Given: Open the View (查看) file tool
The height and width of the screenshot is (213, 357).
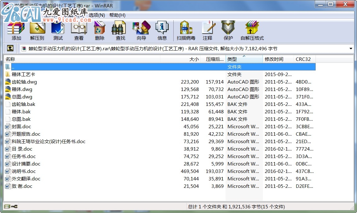Looking at the screenshot, I should coord(79,31).
